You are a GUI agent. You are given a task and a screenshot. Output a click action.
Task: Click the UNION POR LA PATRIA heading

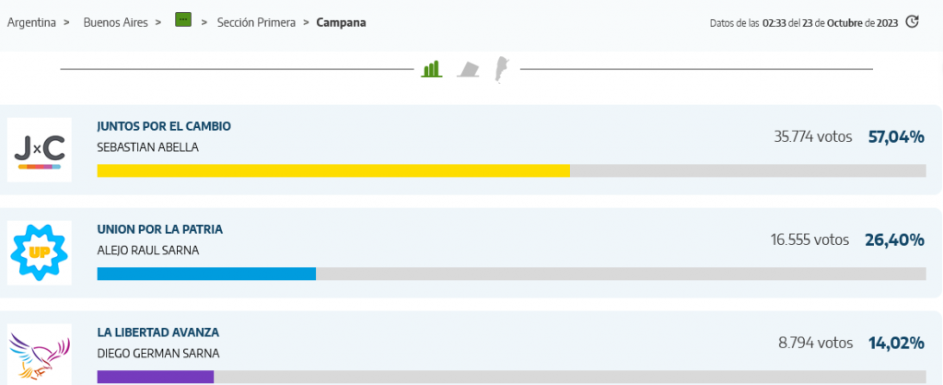[x=160, y=229]
